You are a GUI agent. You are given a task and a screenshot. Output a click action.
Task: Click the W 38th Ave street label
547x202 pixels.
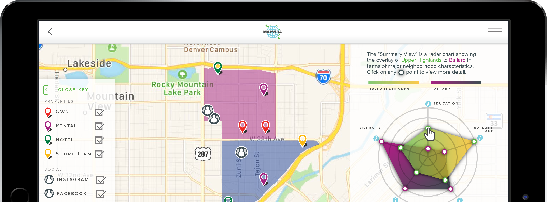coord(267,139)
